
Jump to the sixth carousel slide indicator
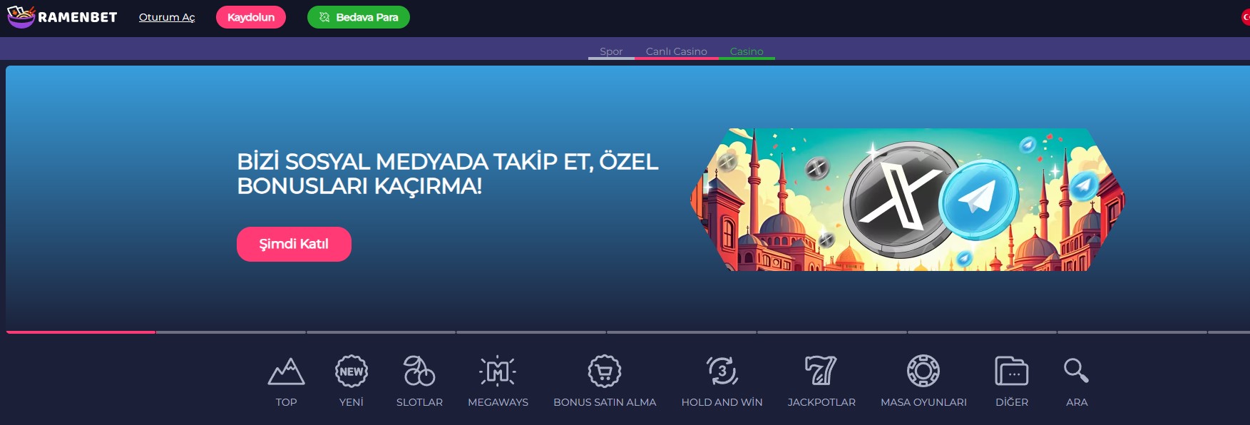(832, 332)
